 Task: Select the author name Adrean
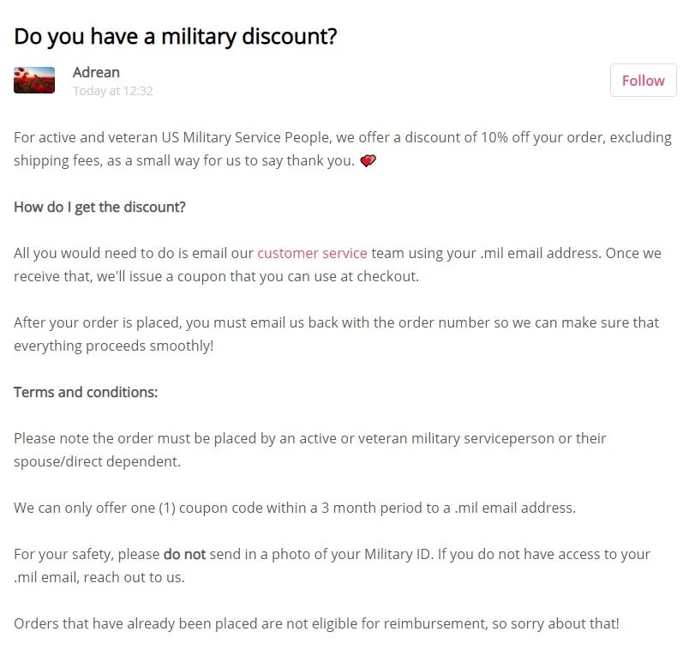[96, 72]
